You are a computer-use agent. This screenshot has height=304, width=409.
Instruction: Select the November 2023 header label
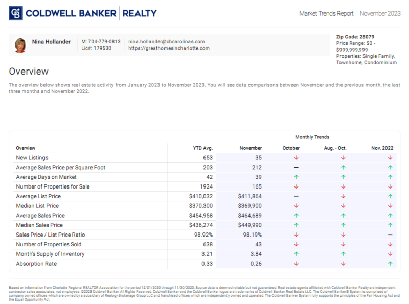tap(380, 14)
